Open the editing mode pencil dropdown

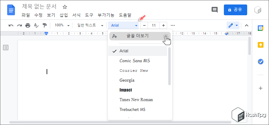[233, 25]
